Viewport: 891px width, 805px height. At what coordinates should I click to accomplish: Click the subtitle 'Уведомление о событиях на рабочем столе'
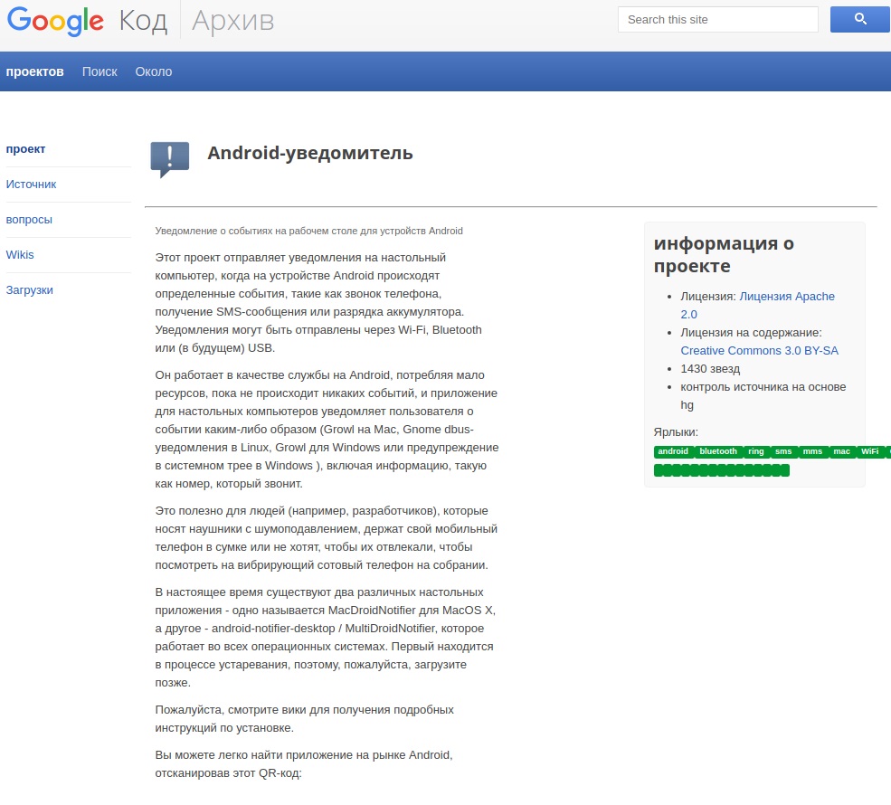pyautogui.click(x=309, y=232)
